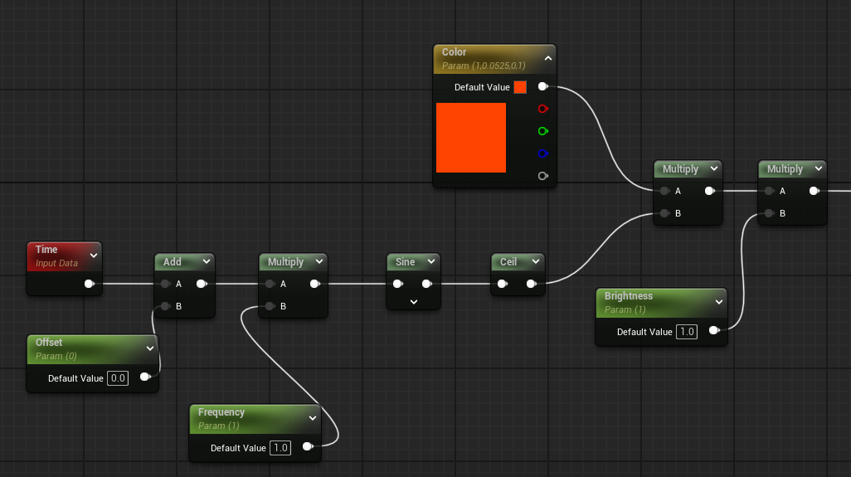The height and width of the screenshot is (477, 851).
Task: Click the Color node green channel pin
Action: [542, 131]
